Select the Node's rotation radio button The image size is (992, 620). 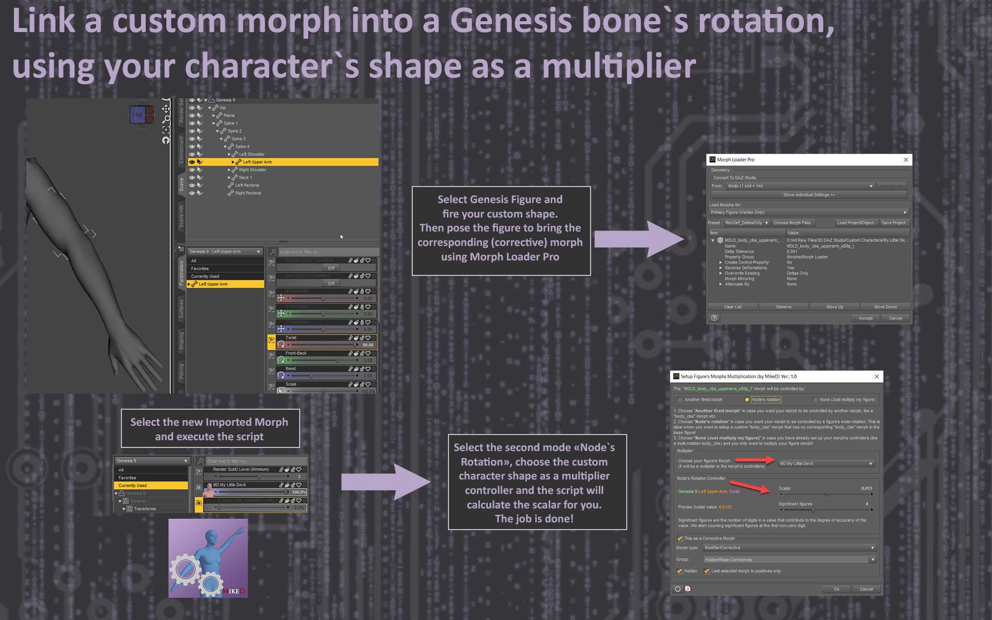click(x=748, y=399)
